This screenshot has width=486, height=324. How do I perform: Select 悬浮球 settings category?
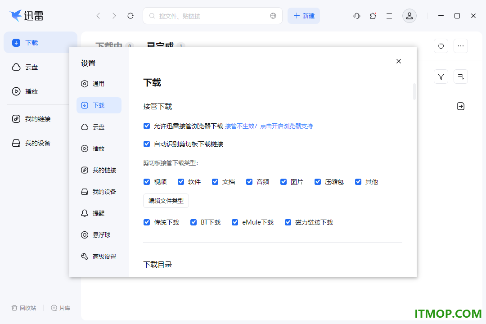click(x=99, y=235)
